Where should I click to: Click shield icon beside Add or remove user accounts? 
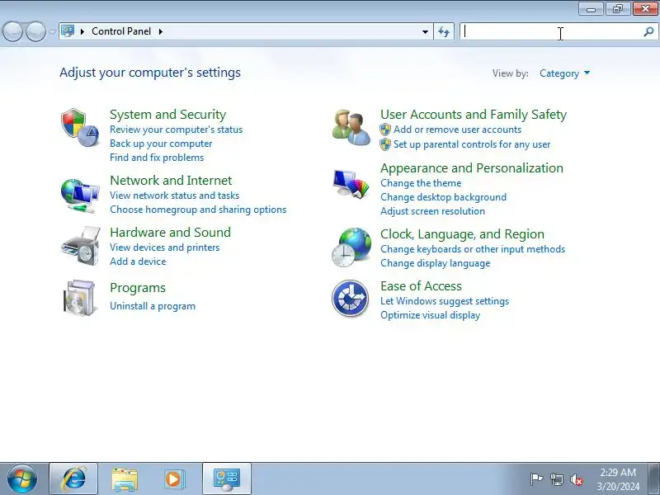click(x=384, y=130)
